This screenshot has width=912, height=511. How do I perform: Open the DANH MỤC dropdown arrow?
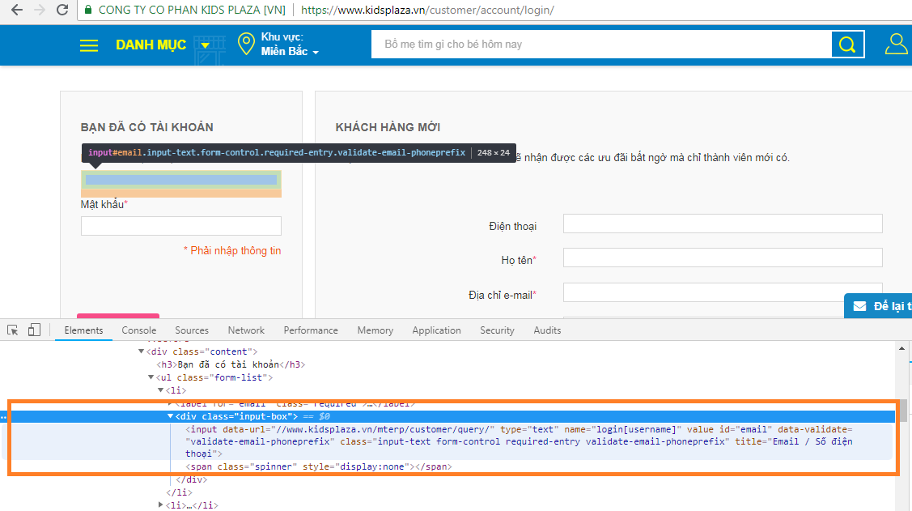[x=205, y=45]
